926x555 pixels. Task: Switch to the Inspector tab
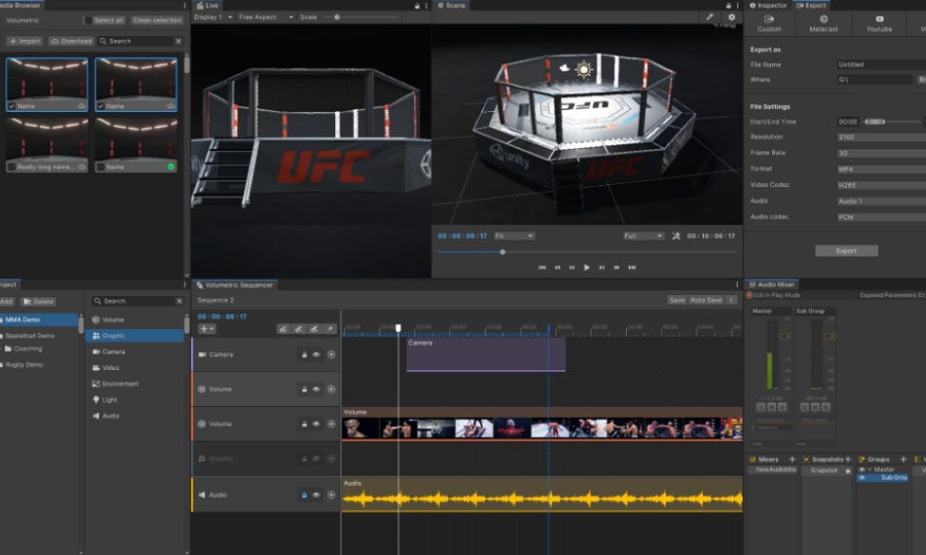click(768, 6)
